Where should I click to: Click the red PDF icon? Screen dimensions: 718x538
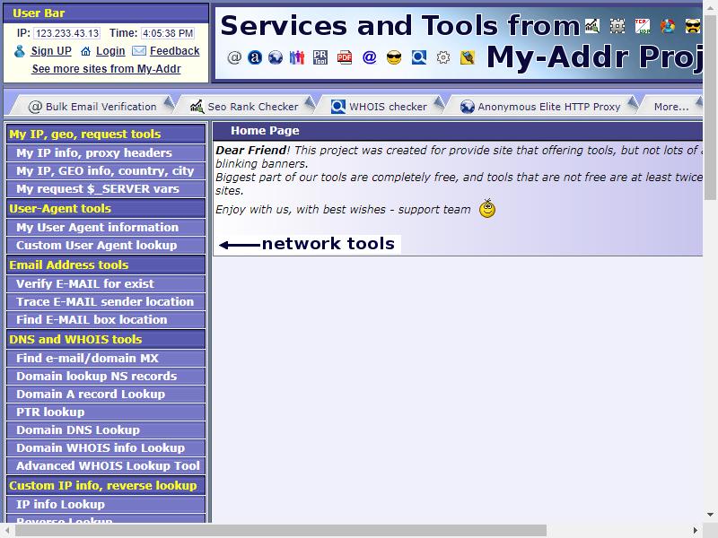click(345, 57)
